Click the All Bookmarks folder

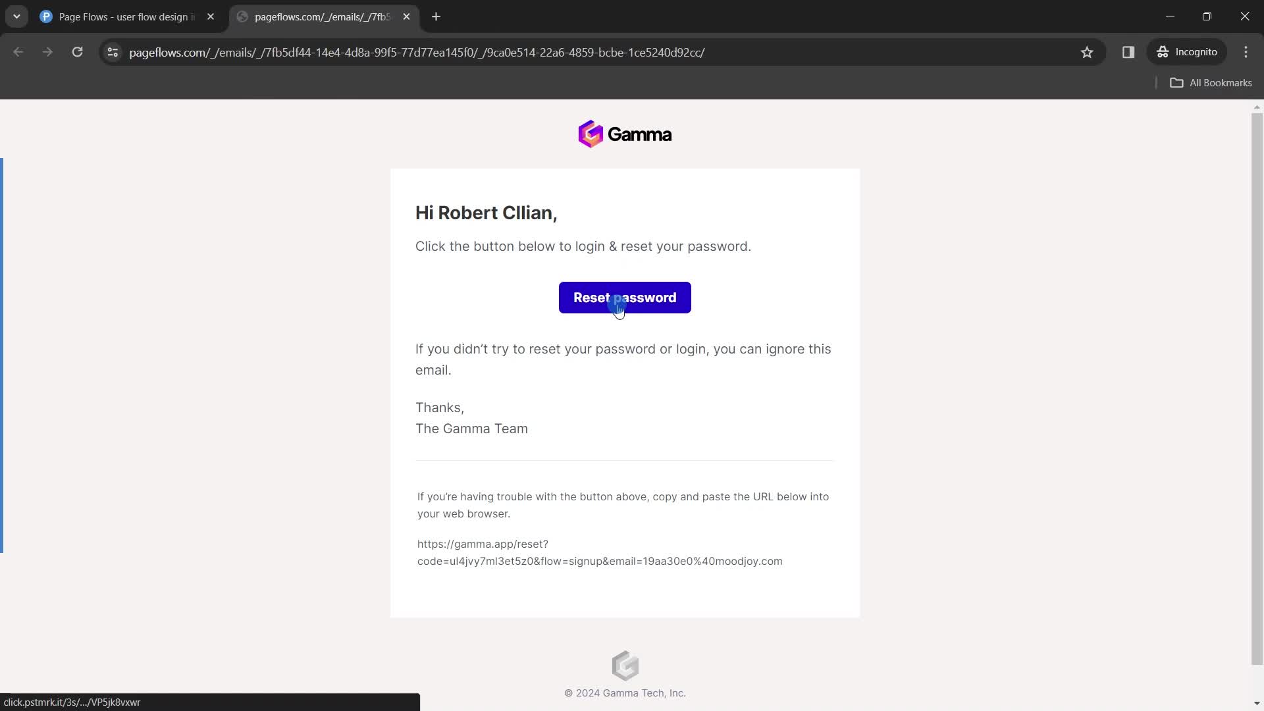point(1213,82)
